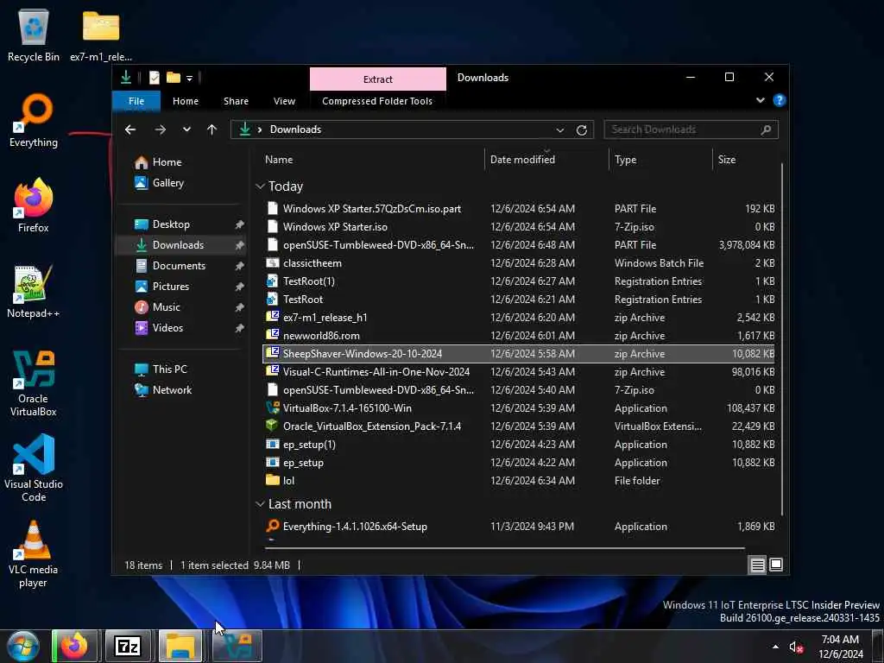The width and height of the screenshot is (884, 663).
Task: Open the File menu tab
Action: 136,101
